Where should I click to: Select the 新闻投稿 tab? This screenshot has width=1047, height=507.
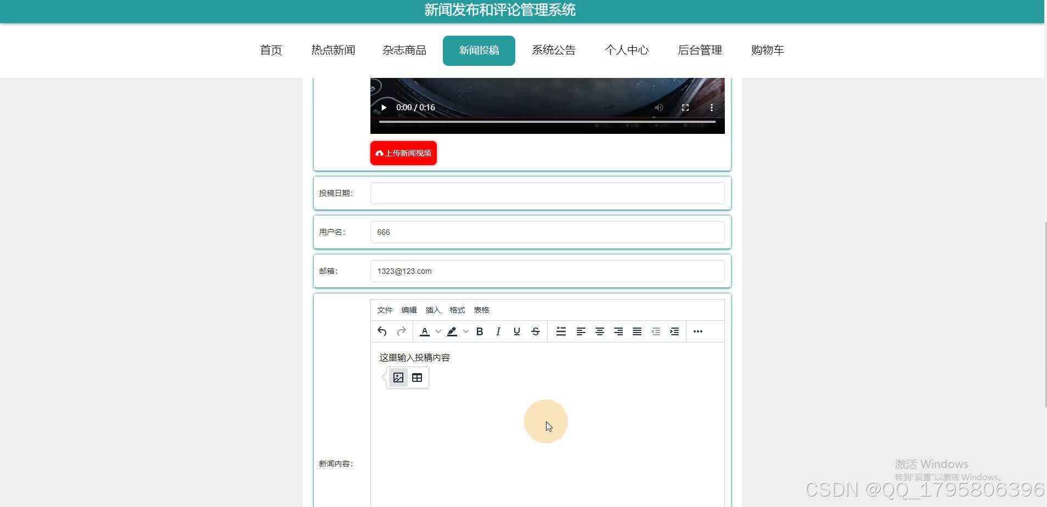click(x=479, y=50)
